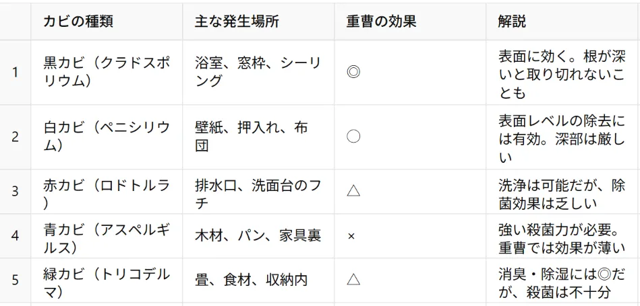Select row number 2

[15, 137]
